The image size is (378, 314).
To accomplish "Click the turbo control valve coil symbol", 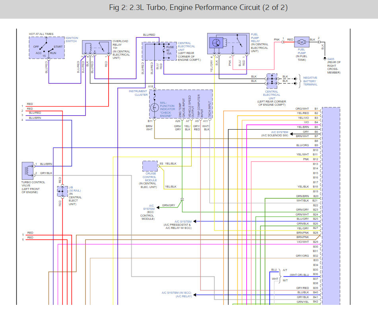I will click(28, 171).
